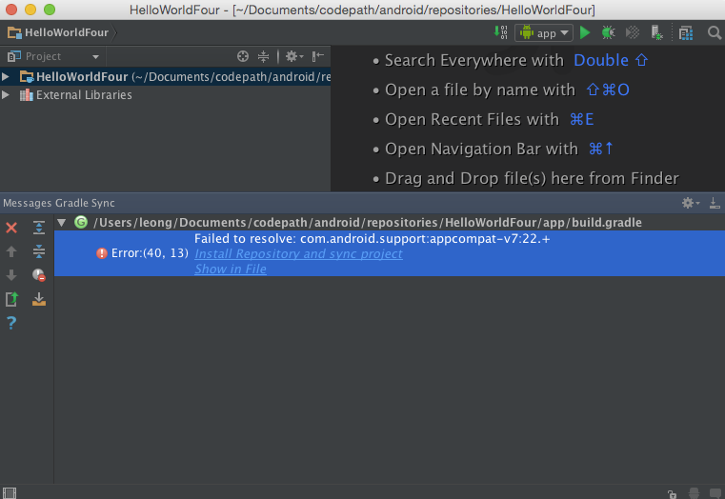Viewport: 725px width, 499px height.
Task: Click the Failed to resolve appcompat-v7 text
Action: click(x=373, y=238)
